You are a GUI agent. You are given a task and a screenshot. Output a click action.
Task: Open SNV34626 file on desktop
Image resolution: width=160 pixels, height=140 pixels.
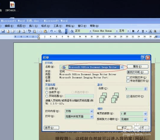tap(12, 7)
